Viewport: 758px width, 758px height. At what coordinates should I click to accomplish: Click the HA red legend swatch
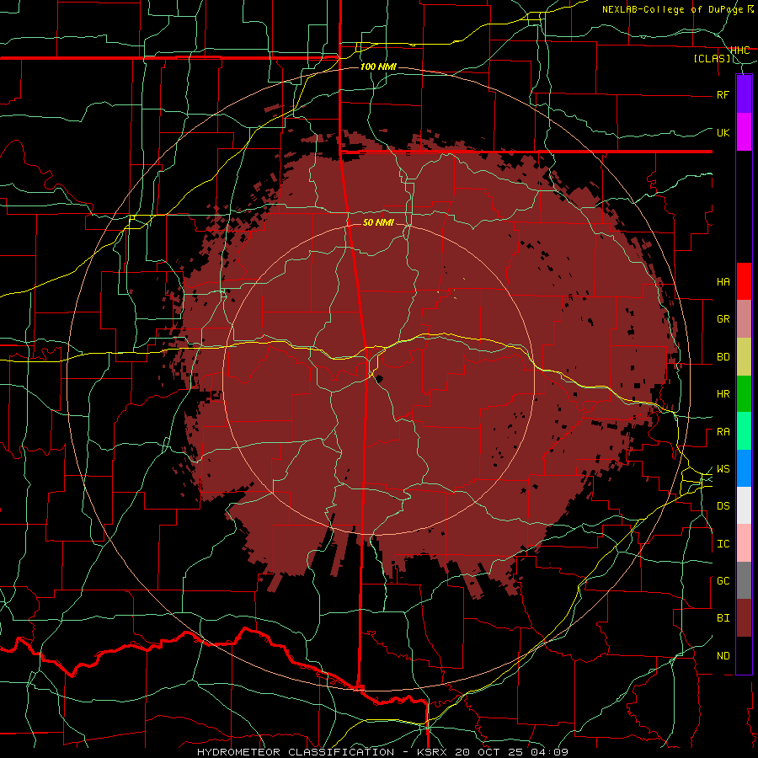click(x=744, y=281)
